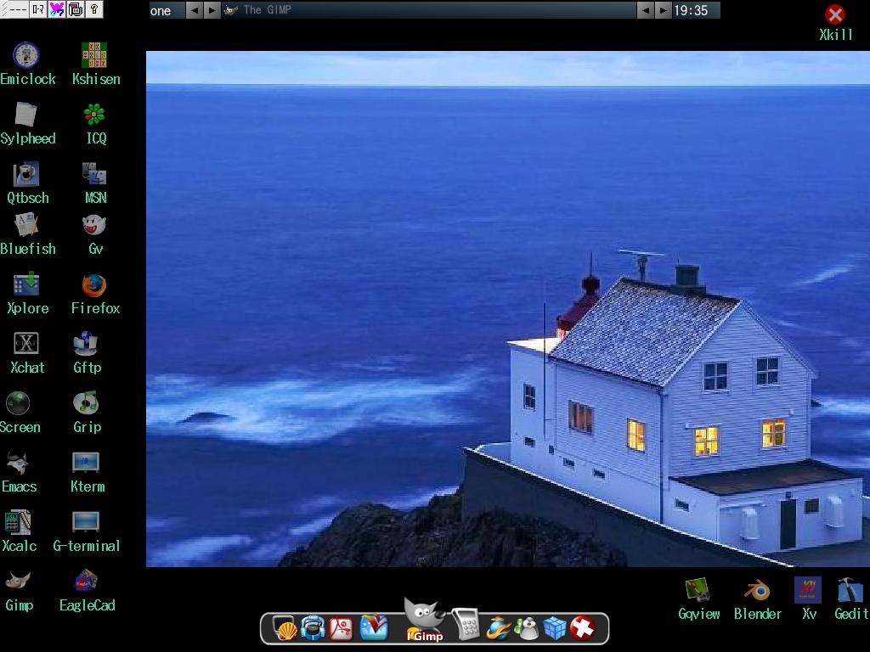The height and width of the screenshot is (652, 870).
Task: Click the 19:35 clock in the panel
Action: (691, 10)
